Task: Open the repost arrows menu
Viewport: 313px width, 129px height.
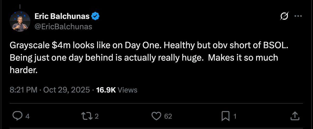Action: point(87,116)
